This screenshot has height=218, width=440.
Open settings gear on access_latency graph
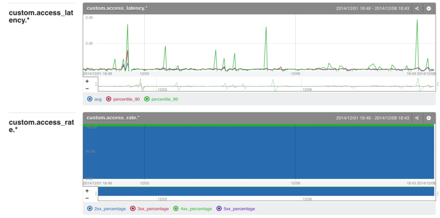(428, 8)
